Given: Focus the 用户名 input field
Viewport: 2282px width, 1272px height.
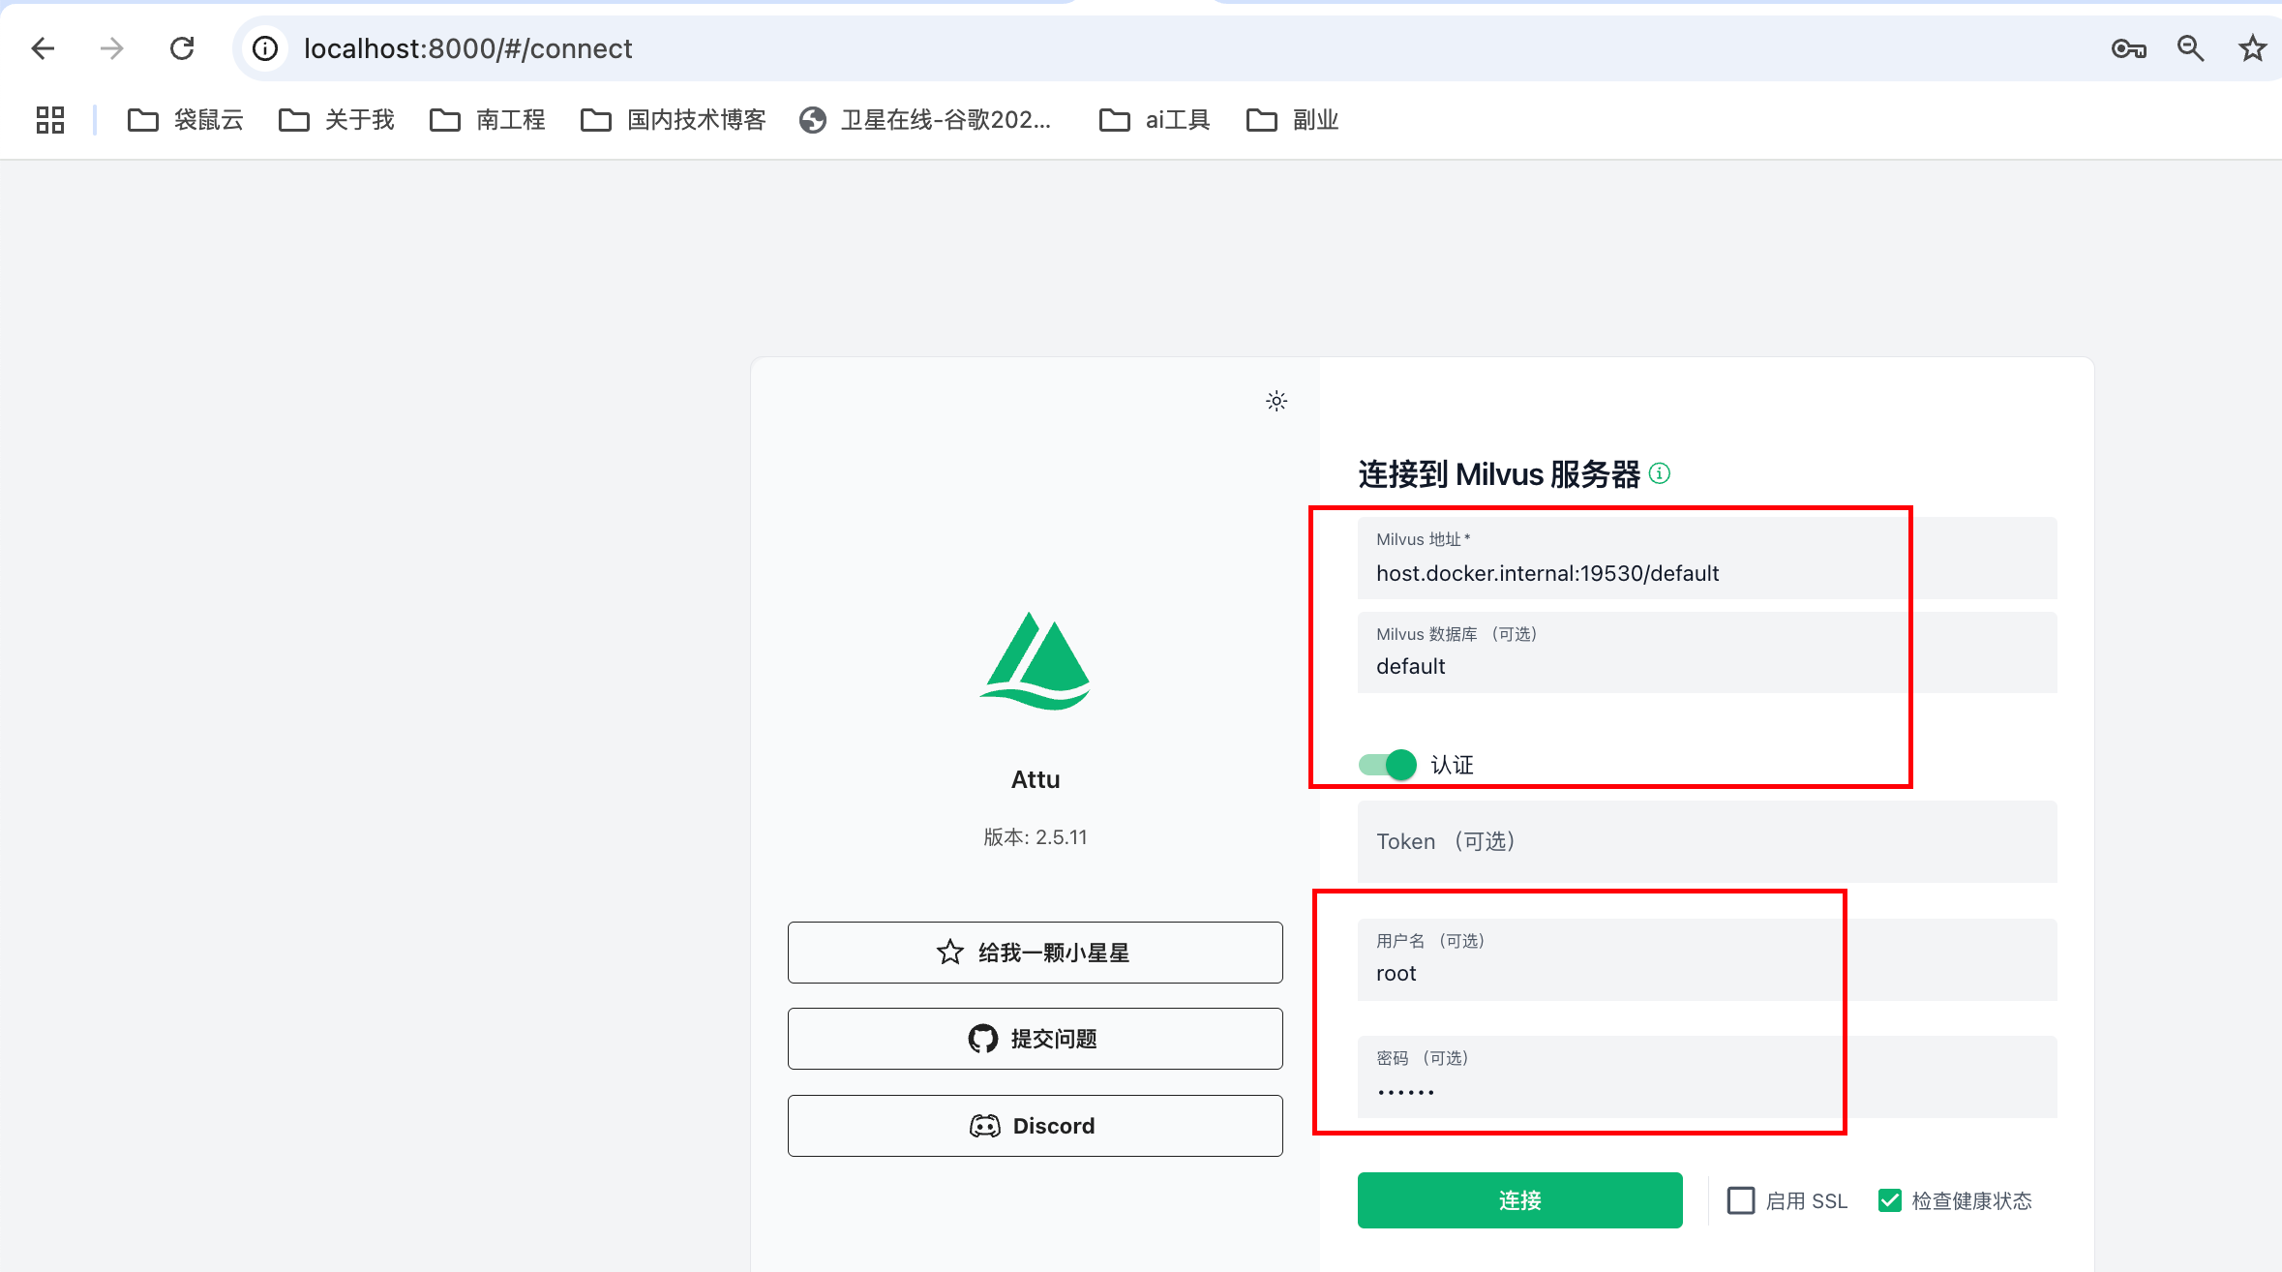Looking at the screenshot, I should (x=1707, y=959).
